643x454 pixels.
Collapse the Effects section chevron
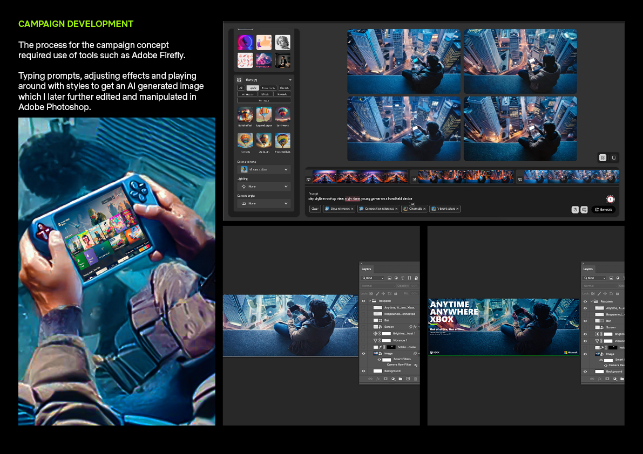(290, 80)
